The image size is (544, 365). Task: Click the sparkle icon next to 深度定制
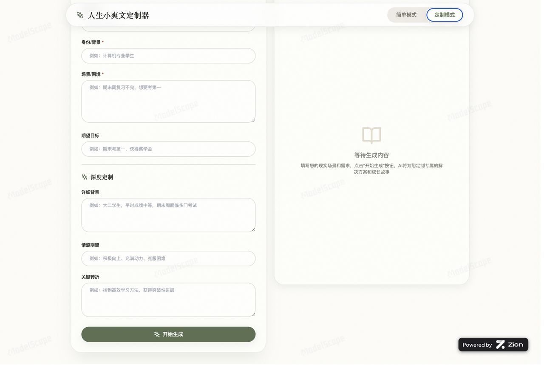85,177
